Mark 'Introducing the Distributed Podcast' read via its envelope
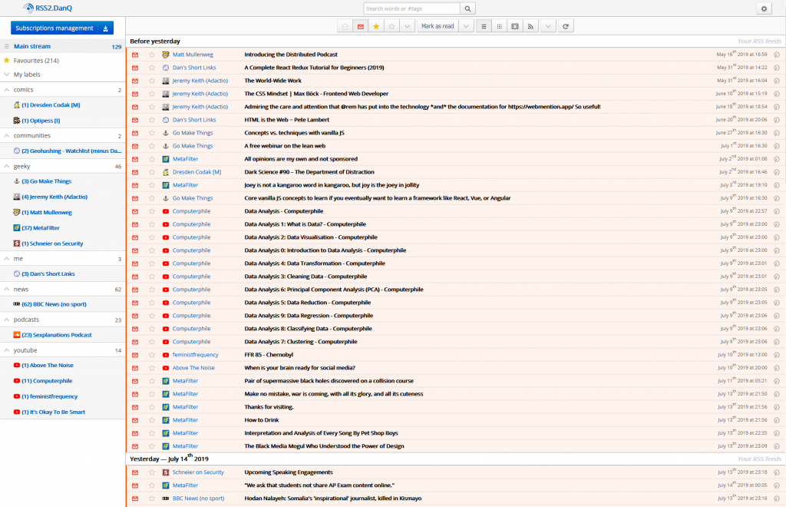The image size is (786, 507). click(135, 55)
